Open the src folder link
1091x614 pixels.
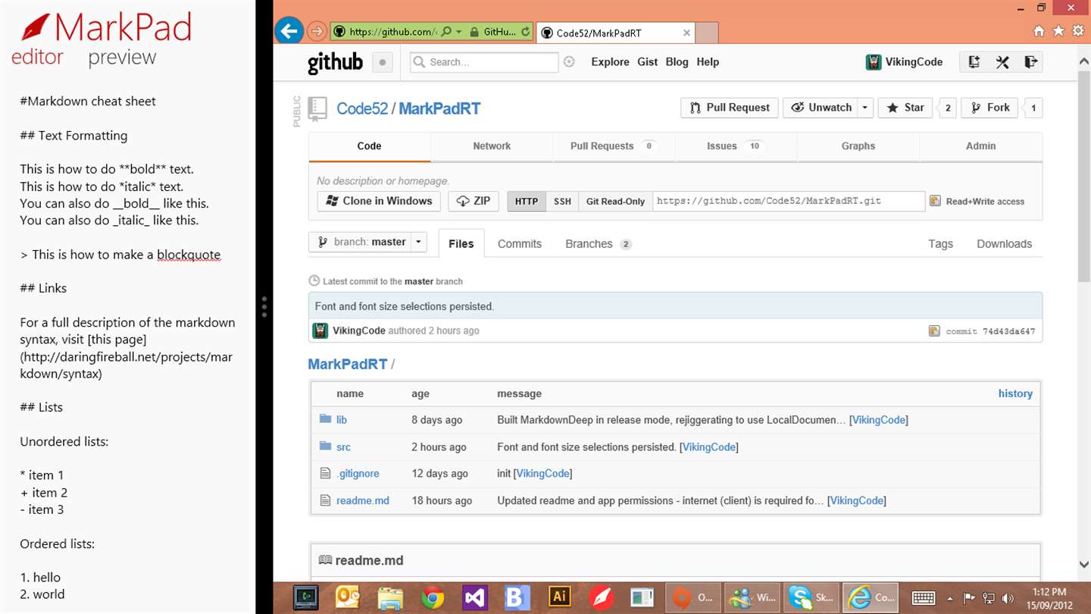point(343,447)
